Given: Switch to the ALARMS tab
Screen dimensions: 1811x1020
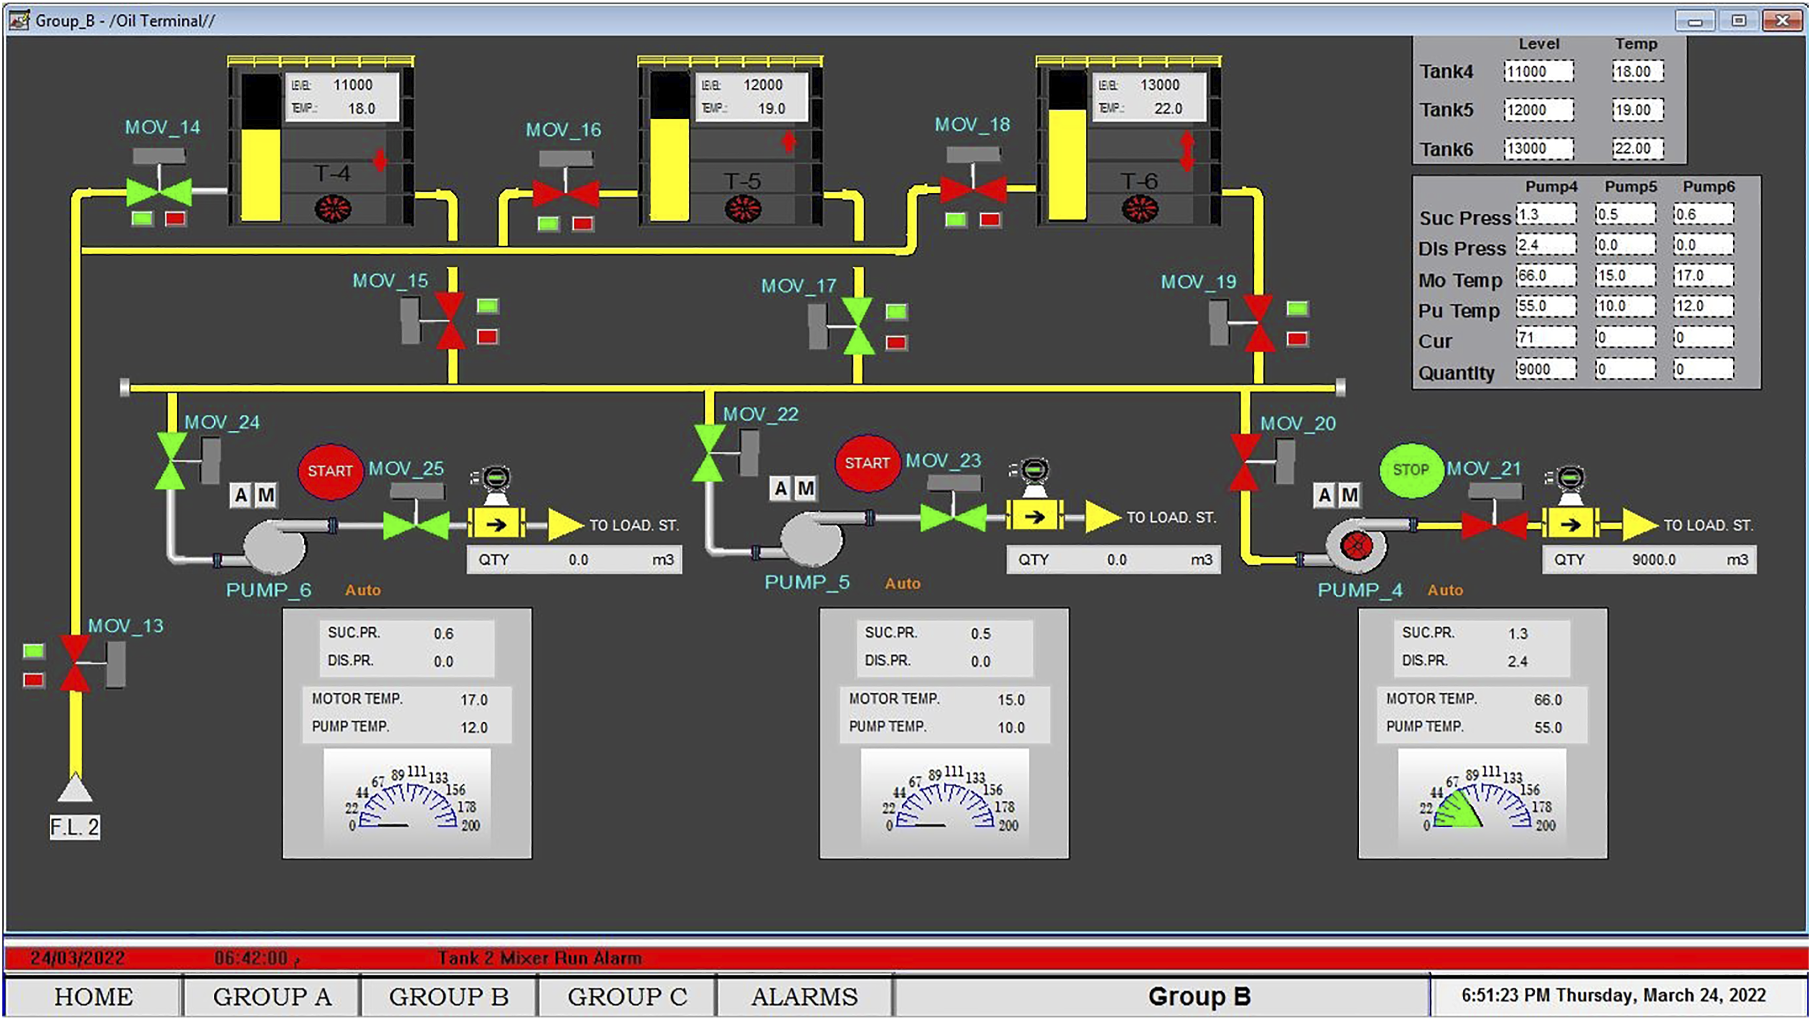Looking at the screenshot, I should [804, 997].
